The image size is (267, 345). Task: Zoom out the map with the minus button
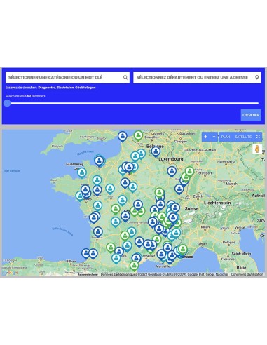pyautogui.click(x=214, y=137)
